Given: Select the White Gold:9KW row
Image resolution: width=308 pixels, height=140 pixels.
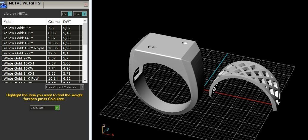Looking at the screenshot, I should click(x=42, y=58).
